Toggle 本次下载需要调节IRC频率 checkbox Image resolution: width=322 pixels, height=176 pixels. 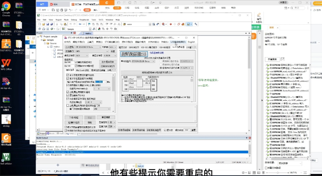point(68,78)
